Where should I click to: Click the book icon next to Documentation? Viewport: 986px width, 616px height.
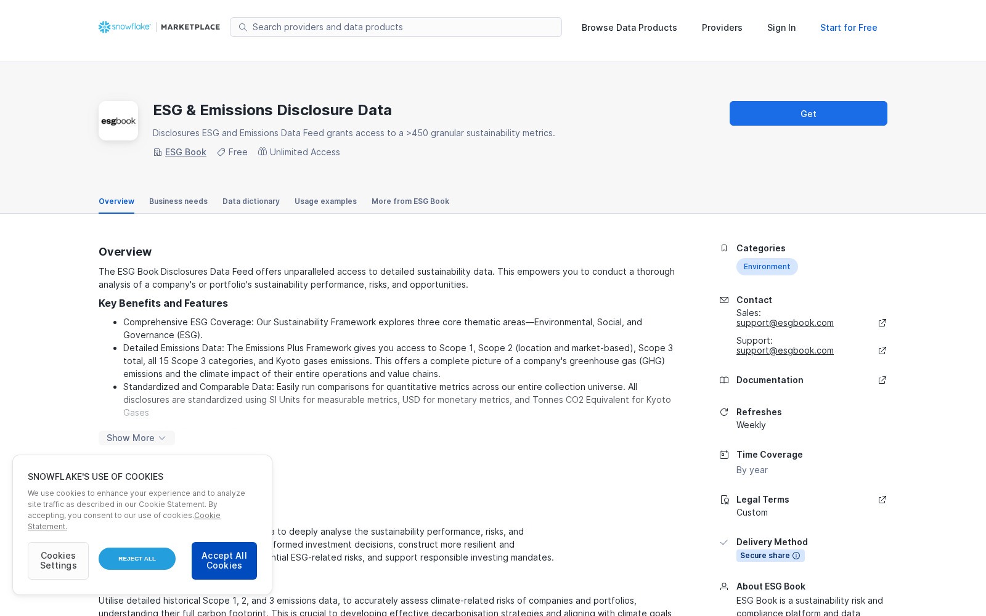click(x=724, y=380)
